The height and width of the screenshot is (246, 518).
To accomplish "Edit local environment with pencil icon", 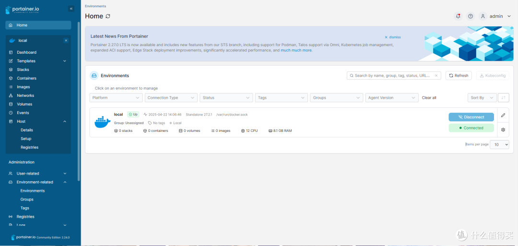I will click(x=503, y=115).
